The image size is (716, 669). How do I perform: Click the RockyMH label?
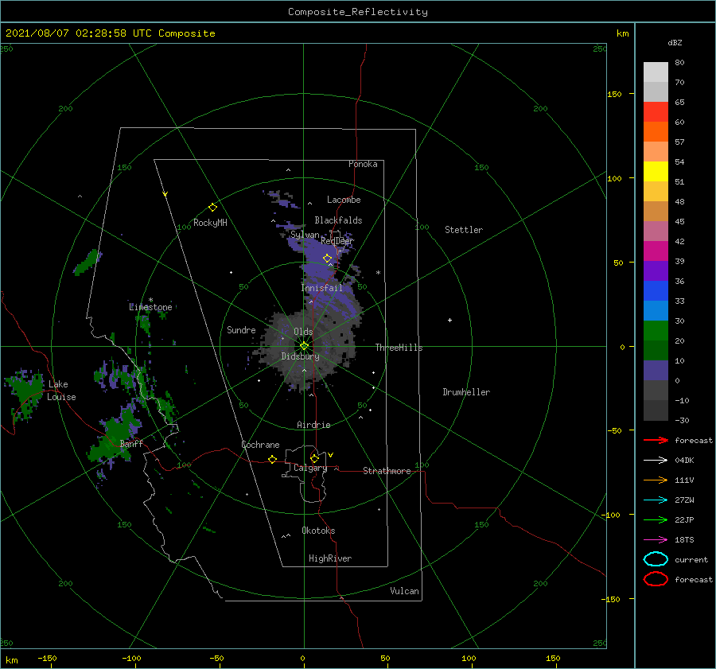tap(210, 223)
